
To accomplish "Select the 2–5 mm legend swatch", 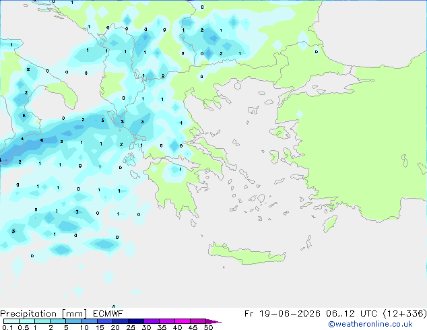I will (58, 321).
